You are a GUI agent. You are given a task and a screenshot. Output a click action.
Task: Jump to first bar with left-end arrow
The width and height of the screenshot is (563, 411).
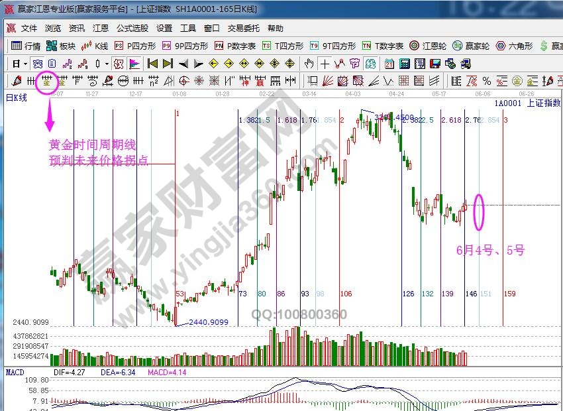(152, 64)
